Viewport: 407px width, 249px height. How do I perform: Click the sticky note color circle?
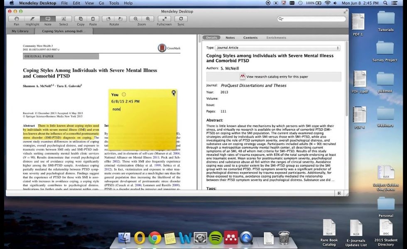pos(124,95)
